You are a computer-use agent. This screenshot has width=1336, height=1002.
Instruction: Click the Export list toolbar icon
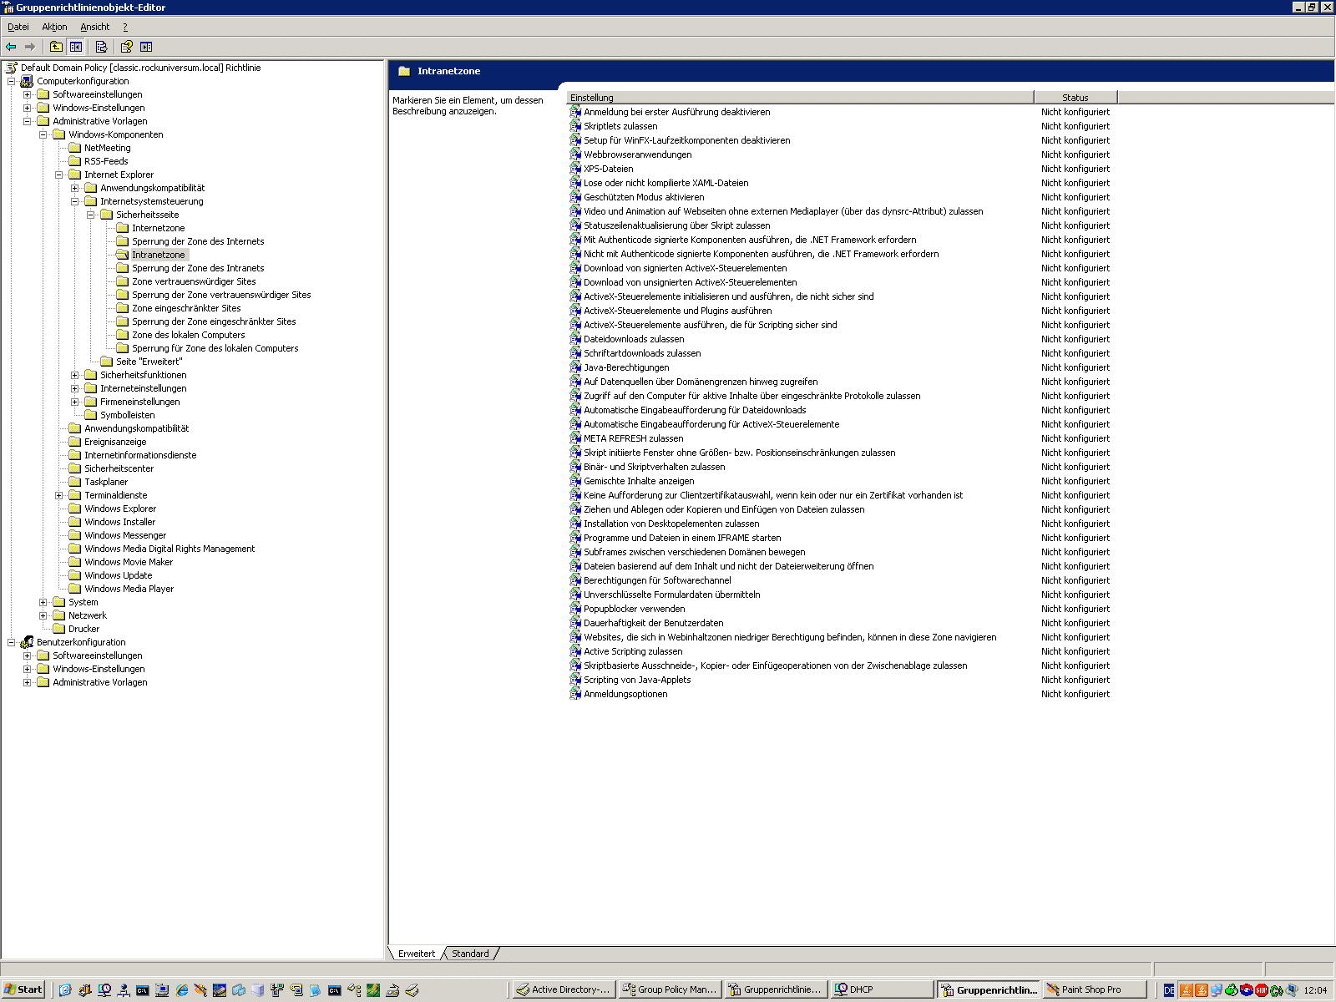click(x=101, y=47)
